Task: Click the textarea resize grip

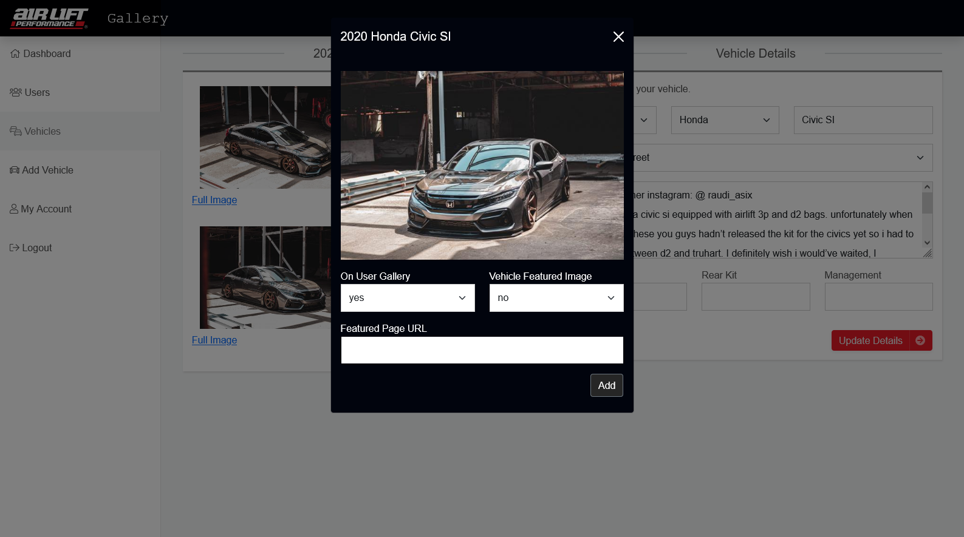Action: click(x=928, y=254)
